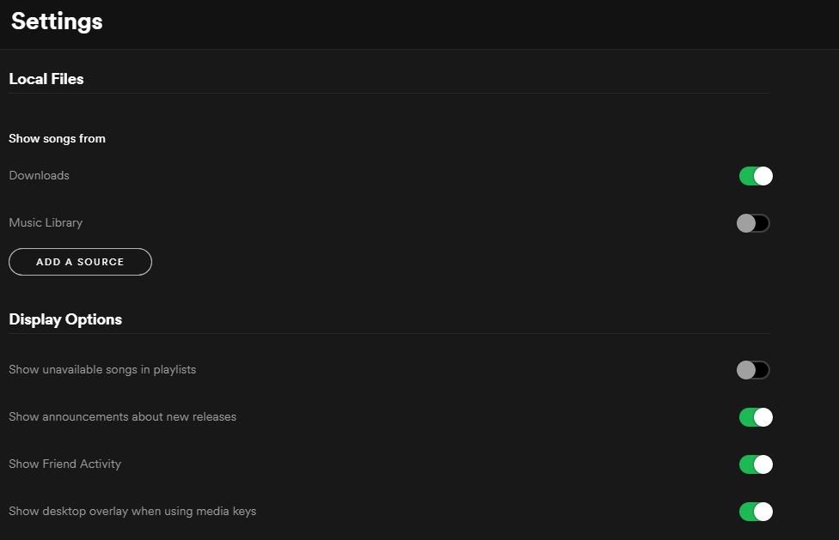Toggle the switch next to Music Library
Screen dimensions: 839x540
pos(752,222)
